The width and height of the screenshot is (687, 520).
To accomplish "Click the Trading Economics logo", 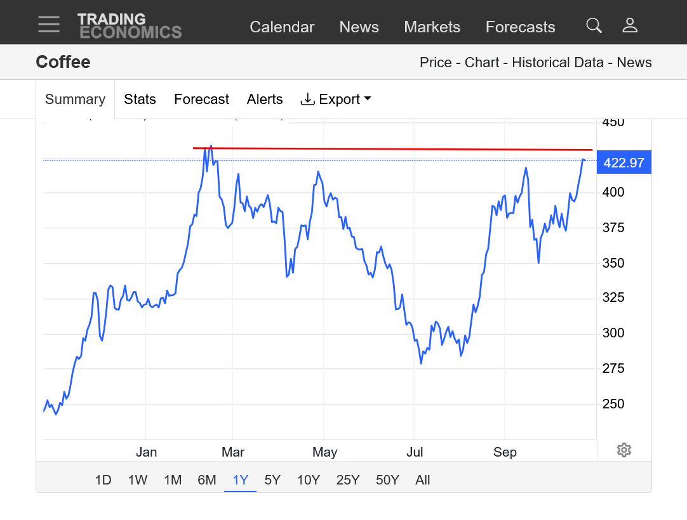I will (x=130, y=26).
